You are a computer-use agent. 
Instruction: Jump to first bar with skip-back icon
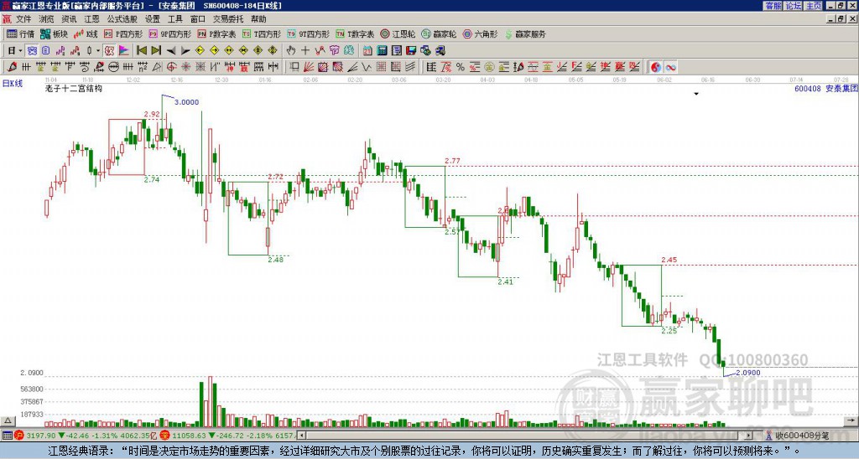pyautogui.click(x=141, y=50)
